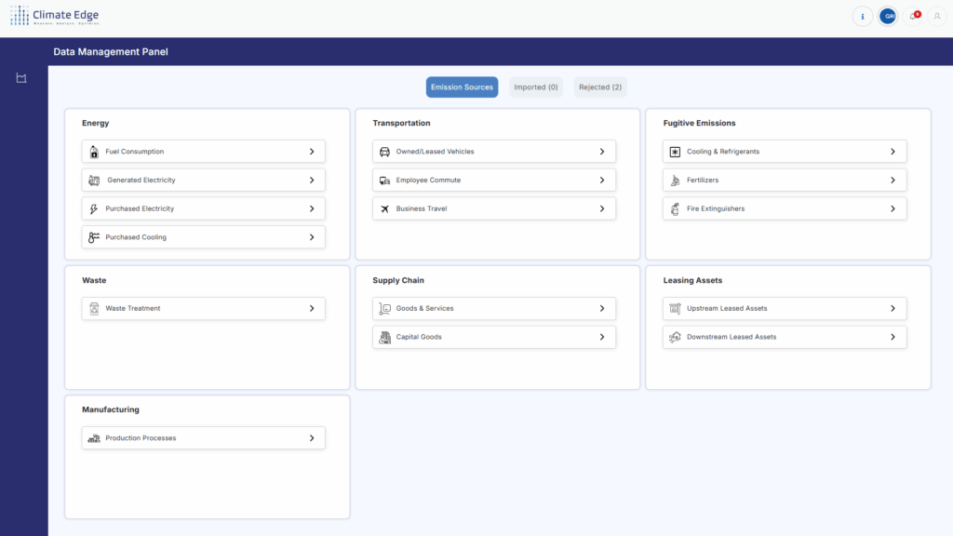
Task: Open the notifications bell icon
Action: point(913,16)
